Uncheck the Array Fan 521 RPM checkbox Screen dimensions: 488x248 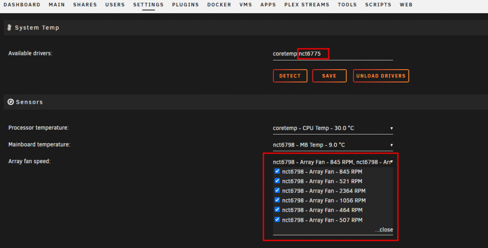click(x=277, y=181)
